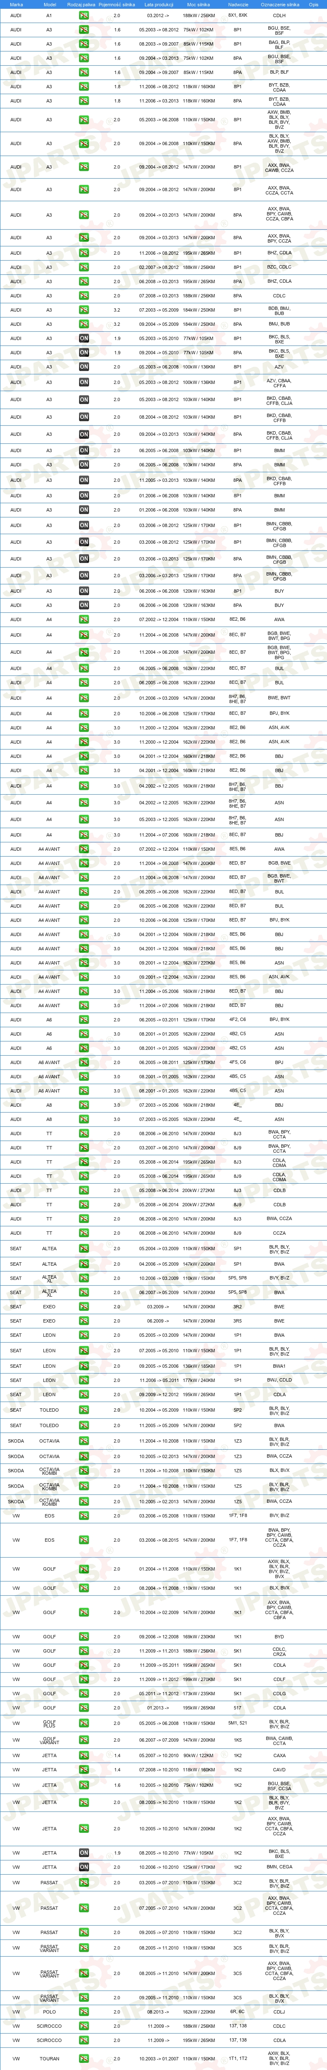Click the fuel icon in the Toledo BWA row
The width and height of the screenshot is (327, 2070).
click(x=84, y=1425)
